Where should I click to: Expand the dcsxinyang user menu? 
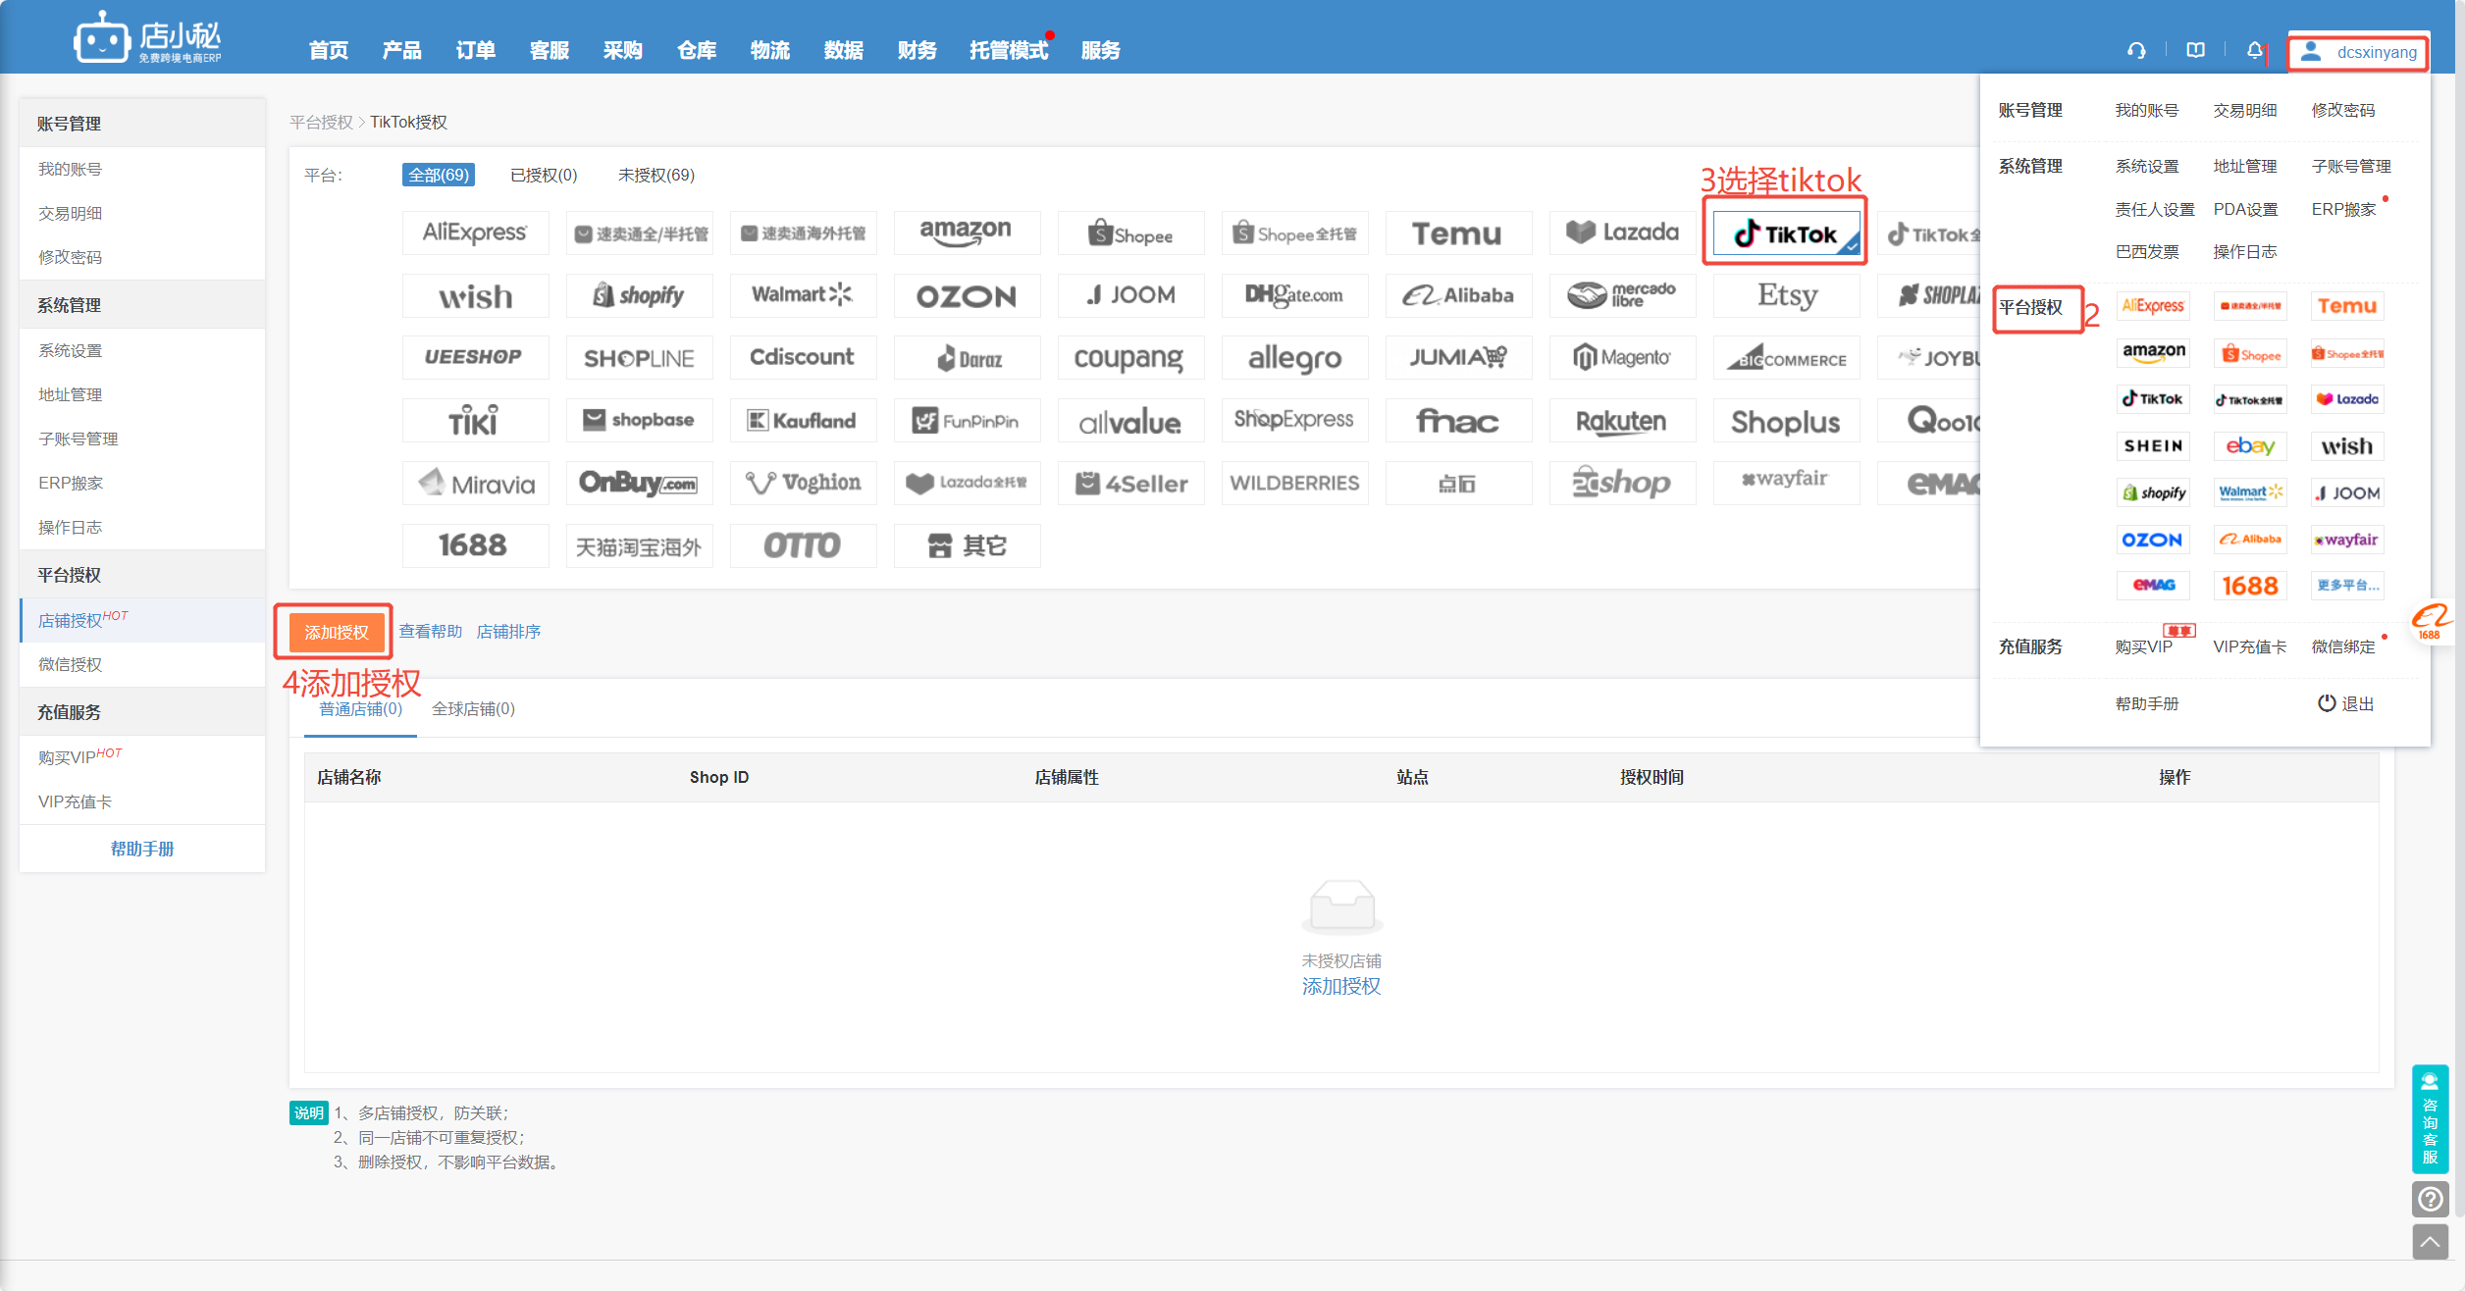2358,52
